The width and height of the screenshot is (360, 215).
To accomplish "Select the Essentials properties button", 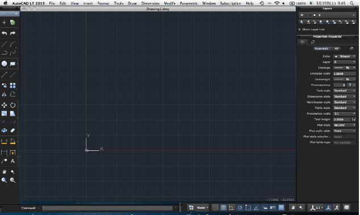I will click(321, 49).
